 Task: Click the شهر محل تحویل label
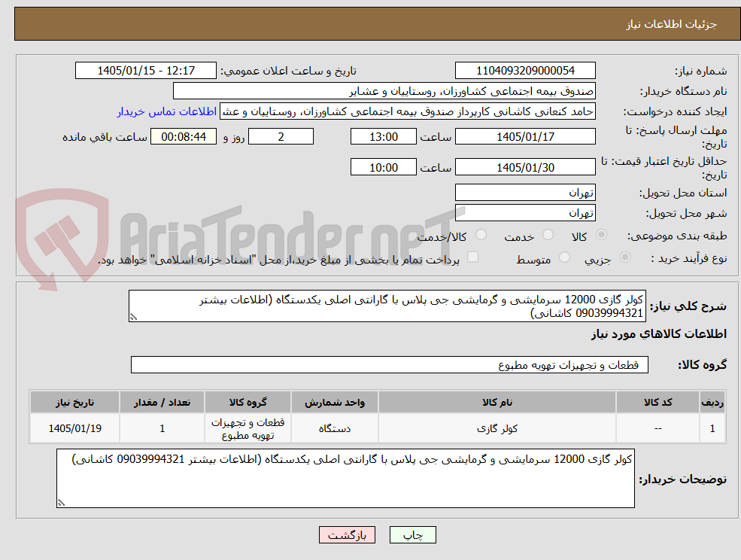pyautogui.click(x=686, y=213)
